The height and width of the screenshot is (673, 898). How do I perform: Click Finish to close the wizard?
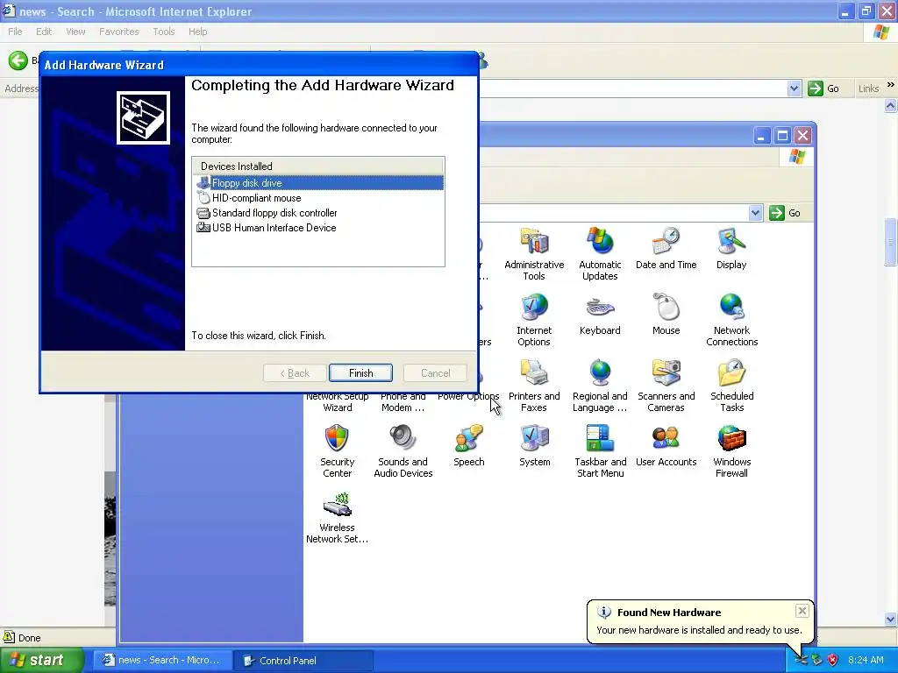click(x=360, y=373)
